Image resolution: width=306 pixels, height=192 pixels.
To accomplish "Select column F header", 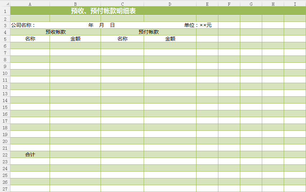I will click(x=229, y=4).
